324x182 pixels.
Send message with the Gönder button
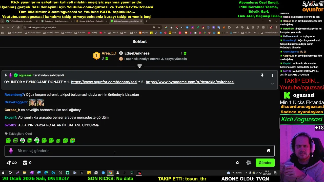(x=265, y=163)
